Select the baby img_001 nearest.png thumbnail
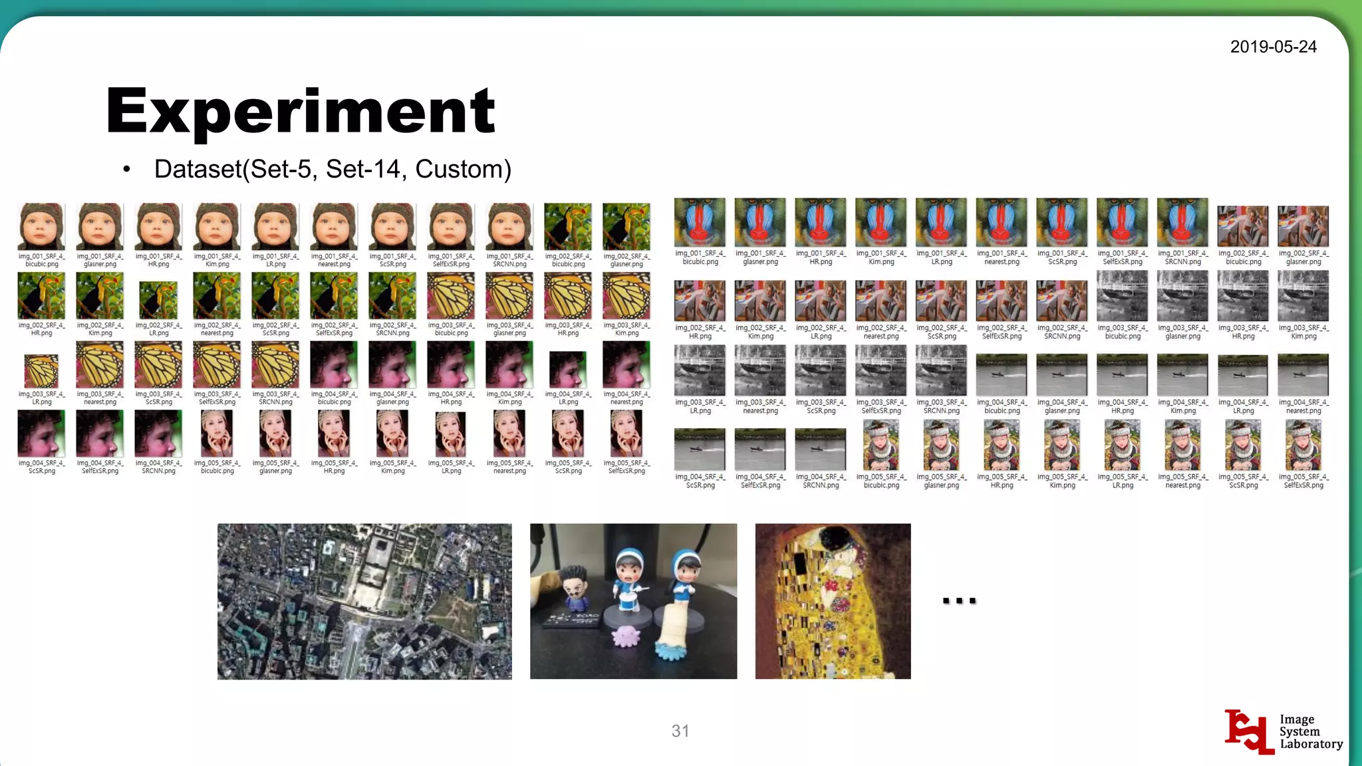The height and width of the screenshot is (766, 1362). 334,227
